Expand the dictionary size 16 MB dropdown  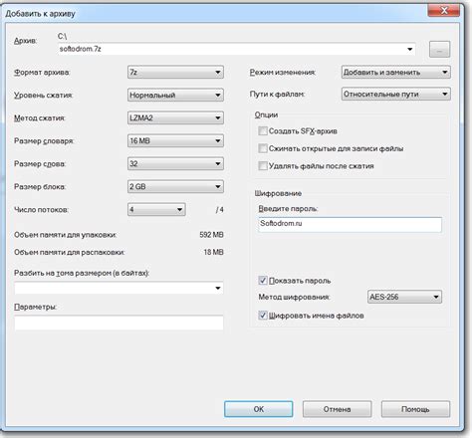tap(175, 140)
